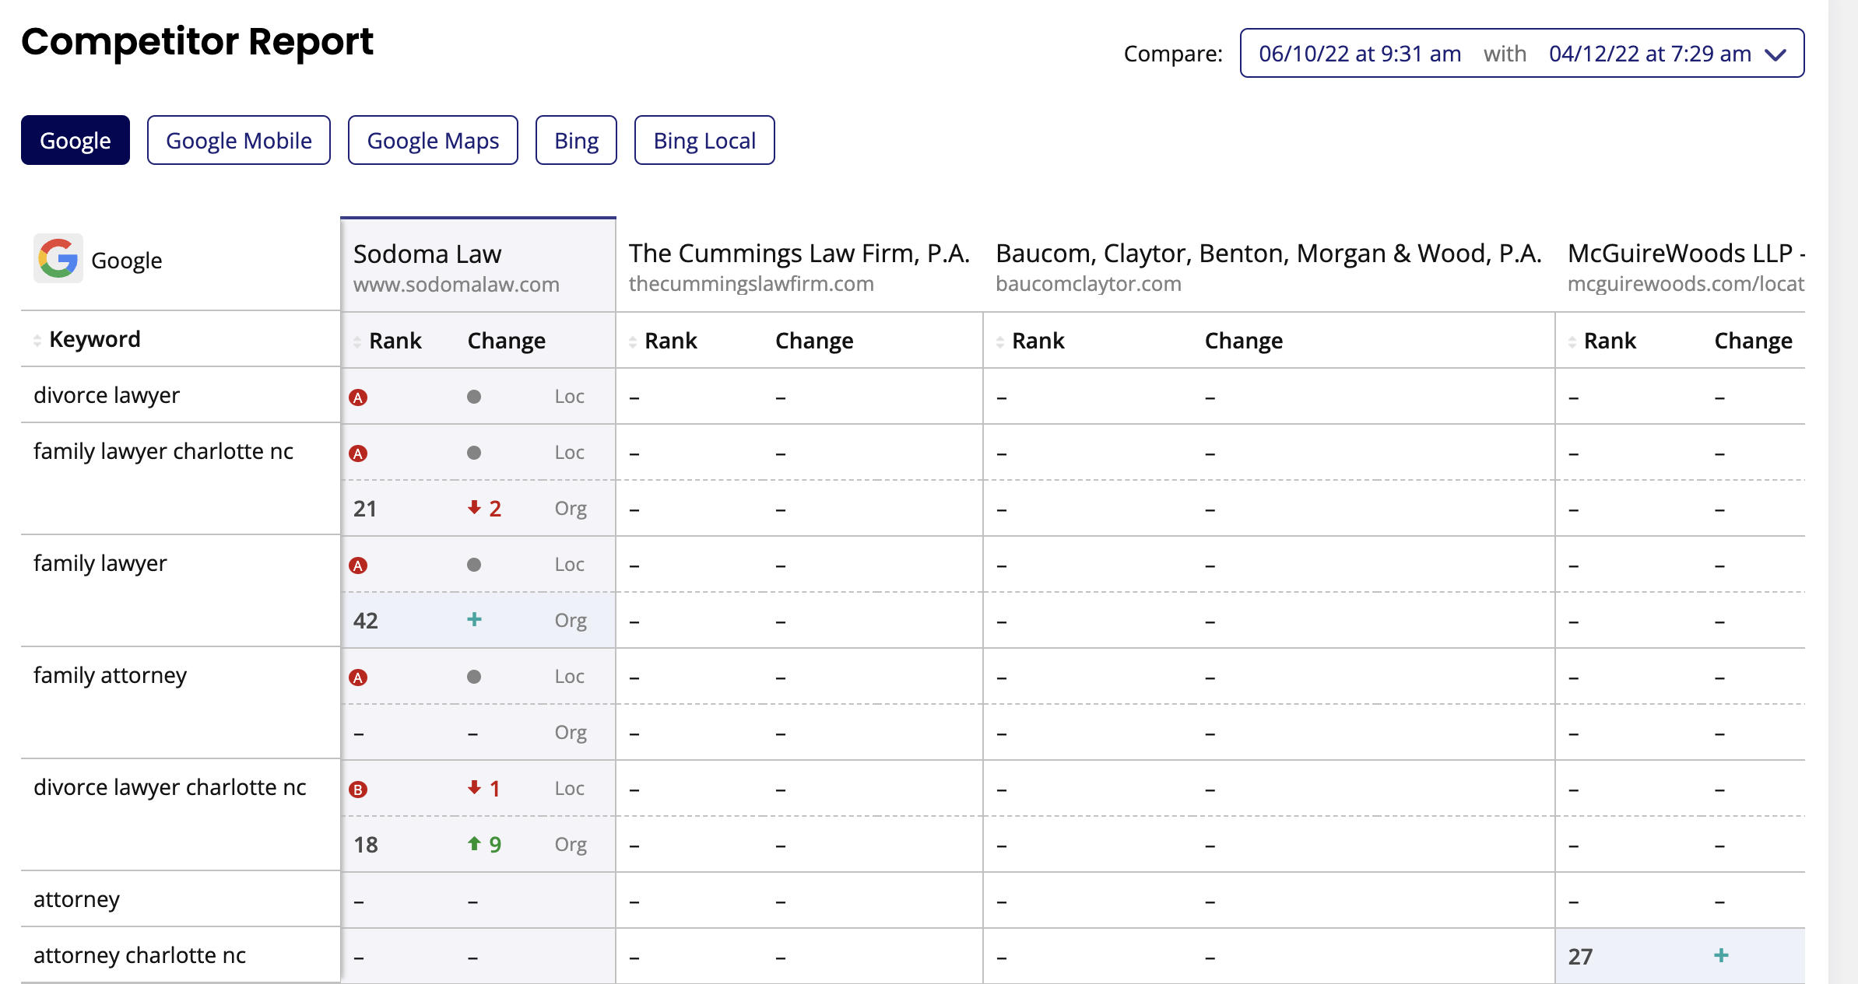
Task: Click Sodoma Law Change column header
Action: 506,341
